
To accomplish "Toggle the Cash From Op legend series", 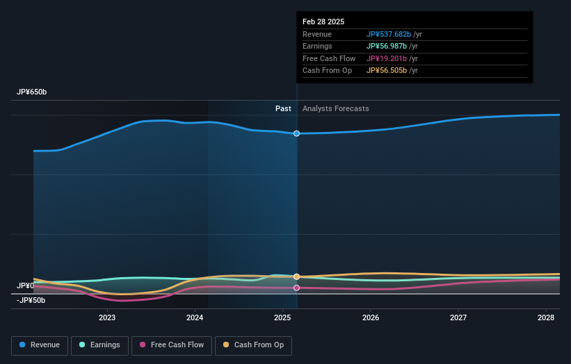I will pyautogui.click(x=253, y=345).
